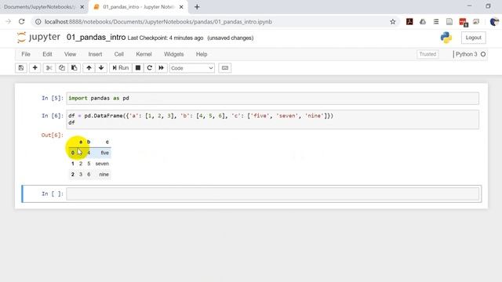This screenshot has height=282, width=502.
Task: Cut selected cells with the scissors icon
Action: coord(49,68)
